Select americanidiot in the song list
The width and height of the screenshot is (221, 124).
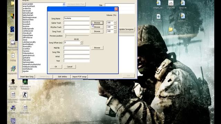click(28, 4)
